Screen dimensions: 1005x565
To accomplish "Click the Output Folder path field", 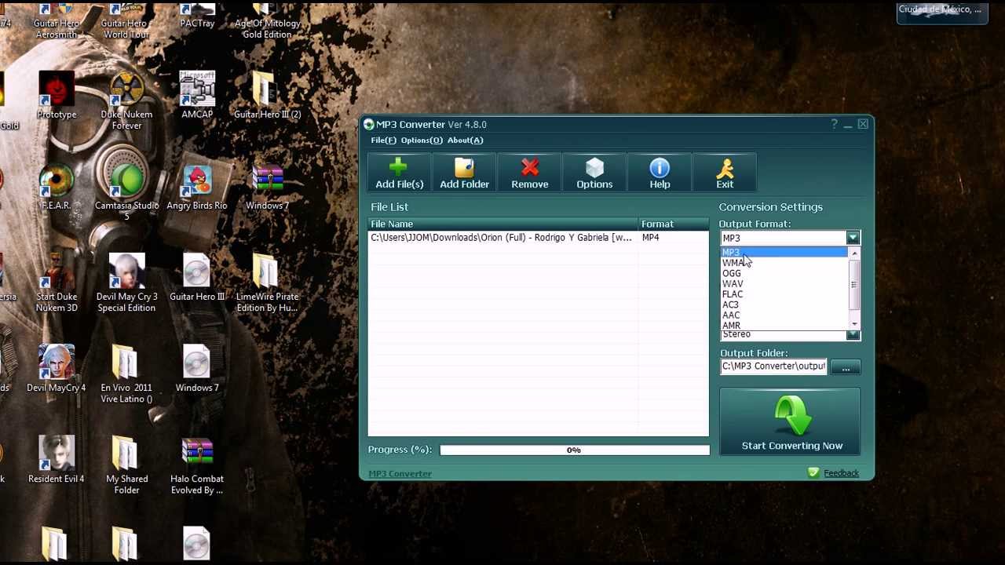I will [x=773, y=366].
